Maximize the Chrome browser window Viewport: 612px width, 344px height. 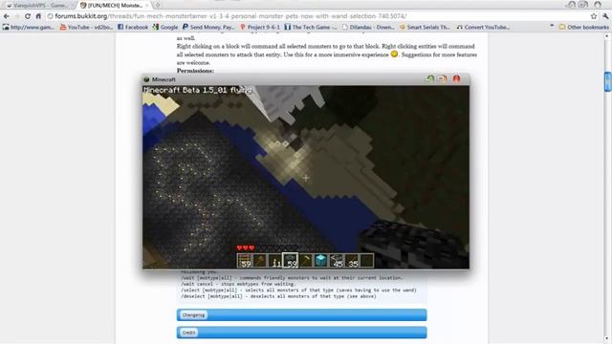583,5
